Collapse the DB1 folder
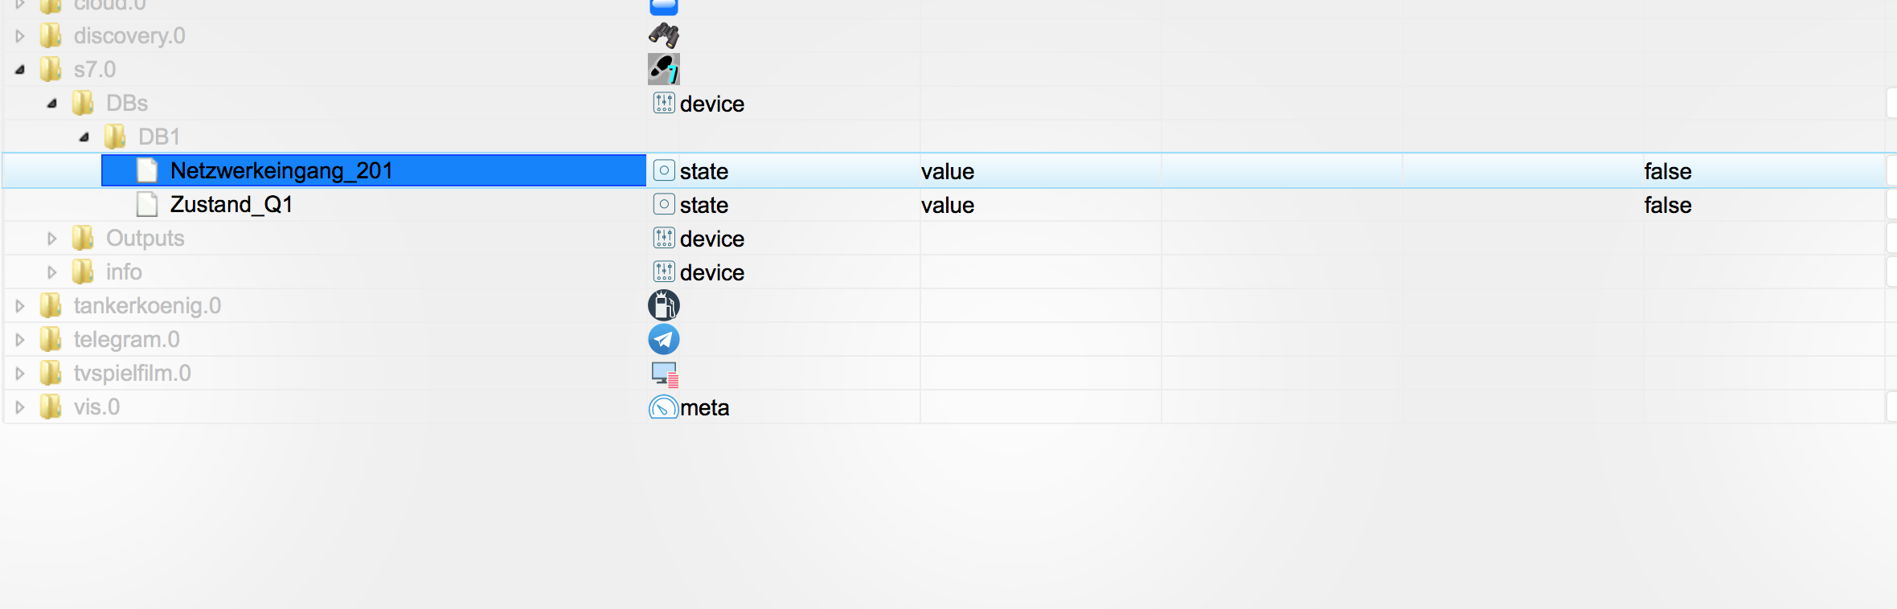The image size is (1897, 609). click(84, 137)
